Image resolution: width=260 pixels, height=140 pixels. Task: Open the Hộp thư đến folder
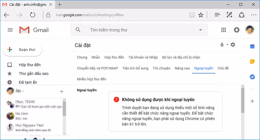pos(29,65)
